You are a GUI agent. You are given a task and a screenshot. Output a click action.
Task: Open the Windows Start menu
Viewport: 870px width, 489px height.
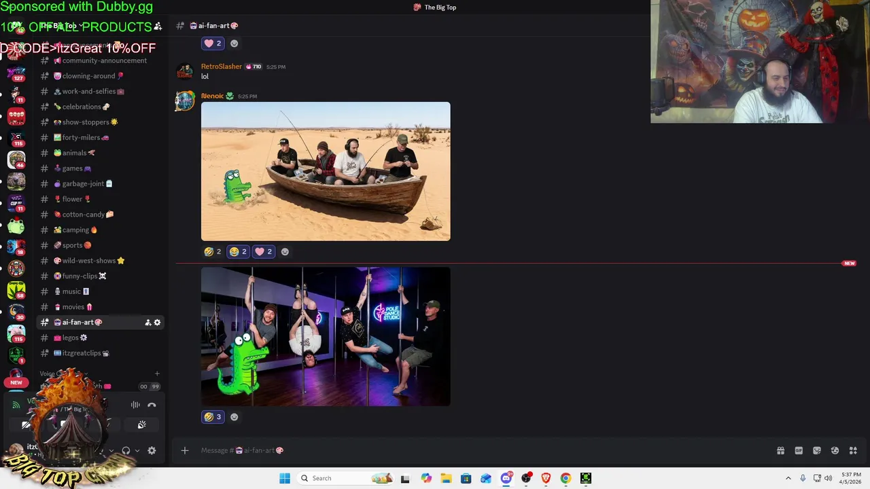click(x=285, y=478)
